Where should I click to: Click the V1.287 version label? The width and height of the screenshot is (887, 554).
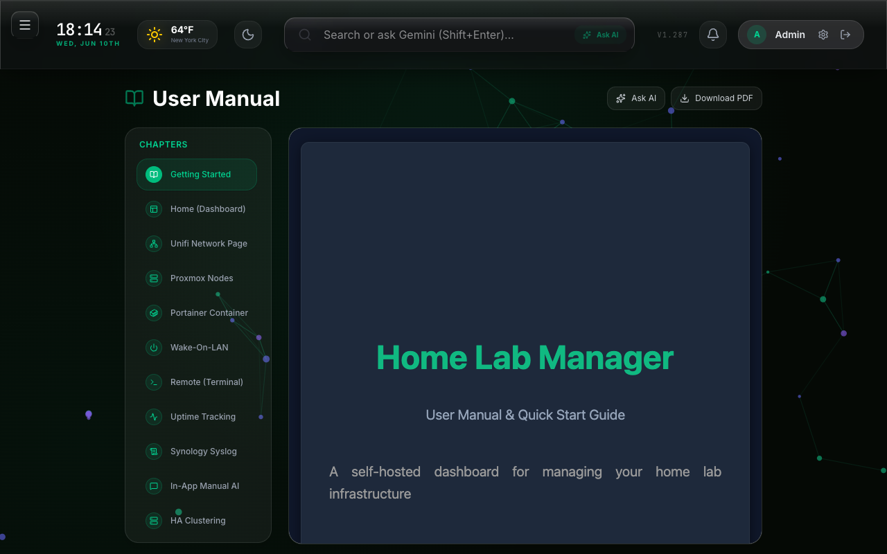[672, 35]
